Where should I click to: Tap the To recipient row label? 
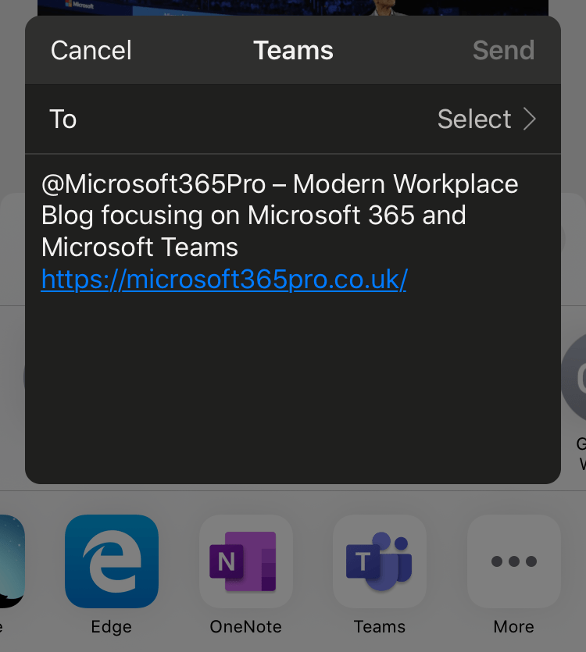63,119
